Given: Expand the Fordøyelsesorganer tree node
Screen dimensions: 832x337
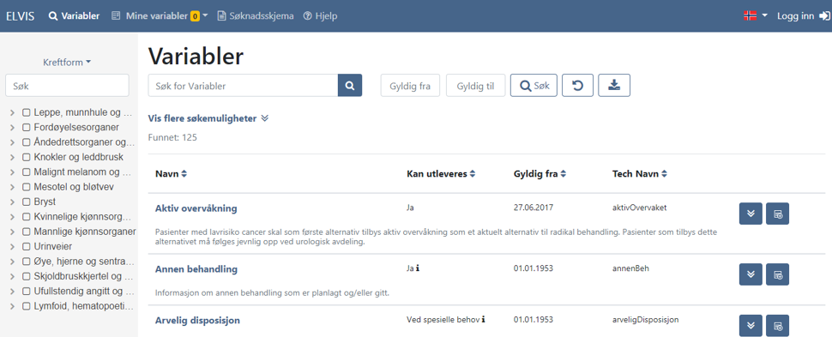Looking at the screenshot, I should click(12, 128).
